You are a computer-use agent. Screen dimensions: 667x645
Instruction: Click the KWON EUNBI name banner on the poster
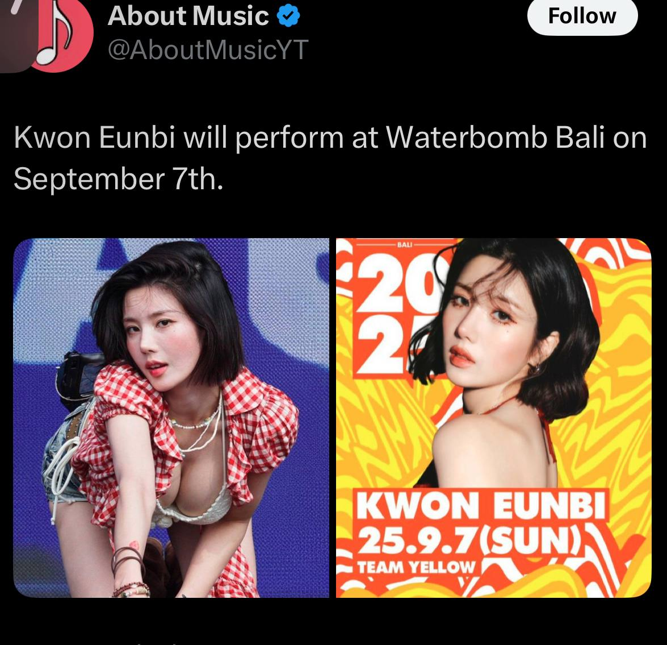[x=481, y=505]
